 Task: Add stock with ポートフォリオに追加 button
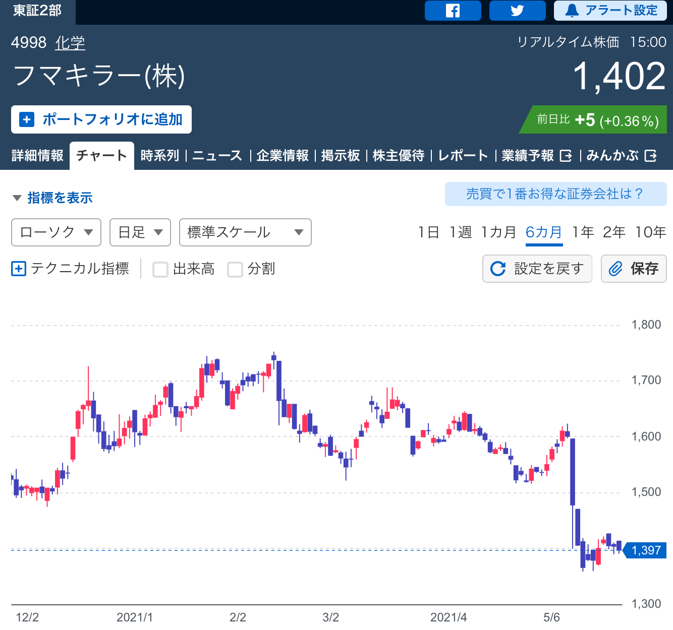pyautogui.click(x=101, y=119)
